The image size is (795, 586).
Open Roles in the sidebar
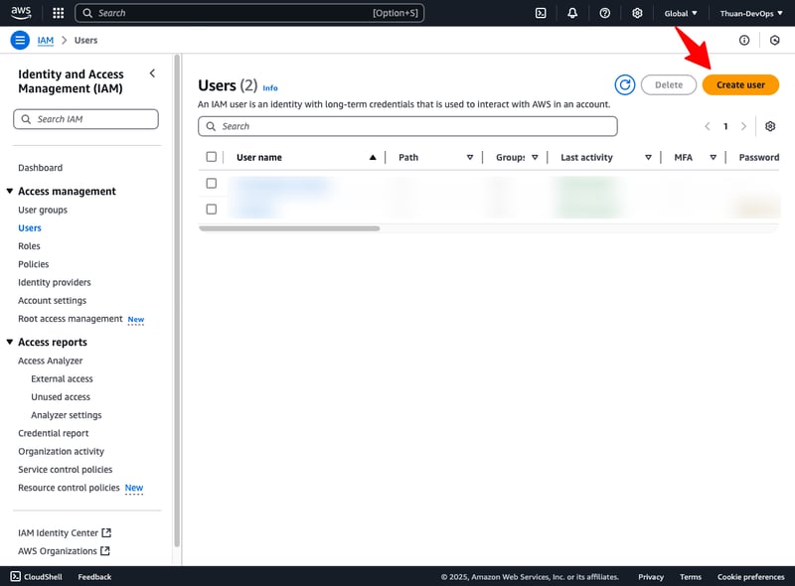coord(29,246)
